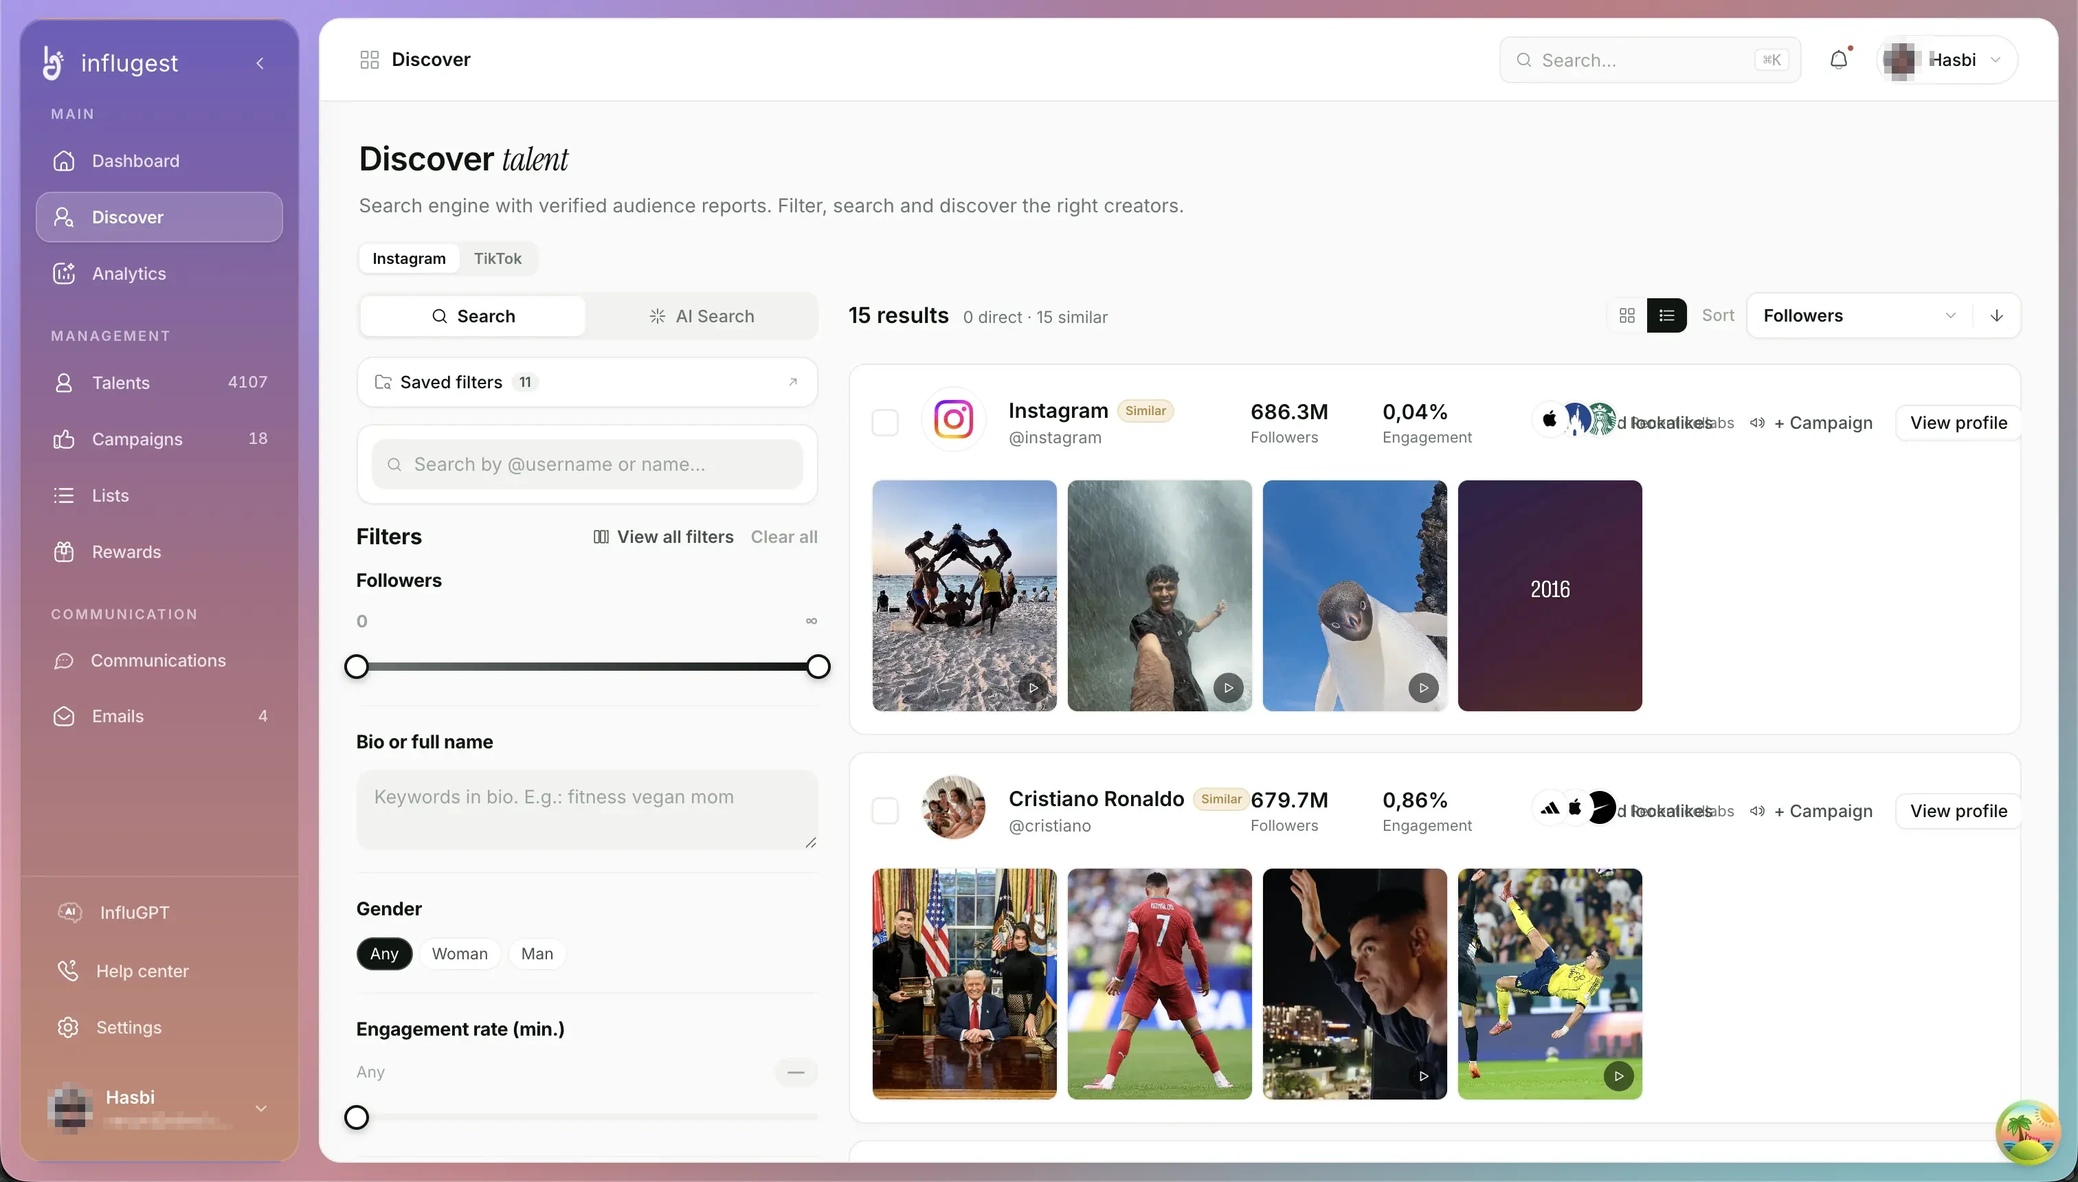Switch to list view layout

pyautogui.click(x=1666, y=315)
